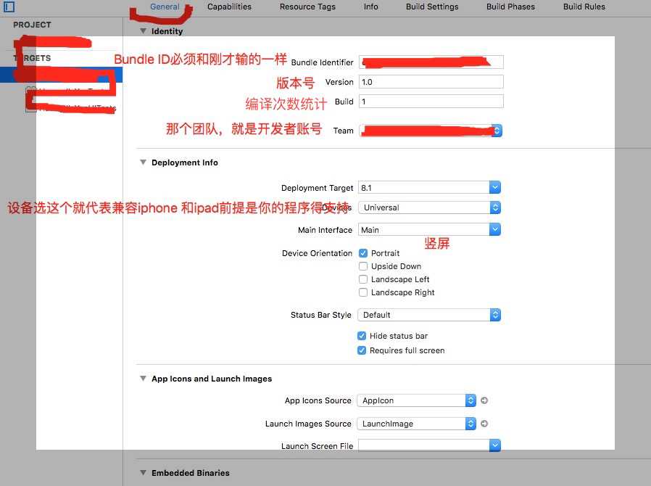Collapse App Icons and Launch Images section
The height and width of the screenshot is (486, 651).
[144, 379]
